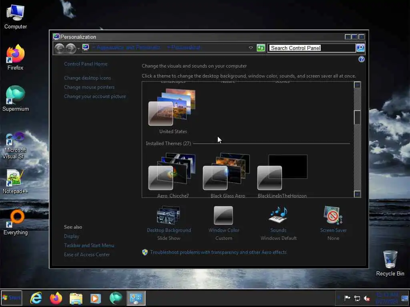This screenshot has height=307, width=410.
Task: Open Change desktop icons link
Action: point(87,78)
